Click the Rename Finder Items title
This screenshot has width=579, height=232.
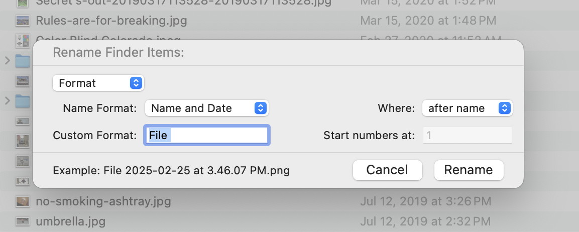119,52
